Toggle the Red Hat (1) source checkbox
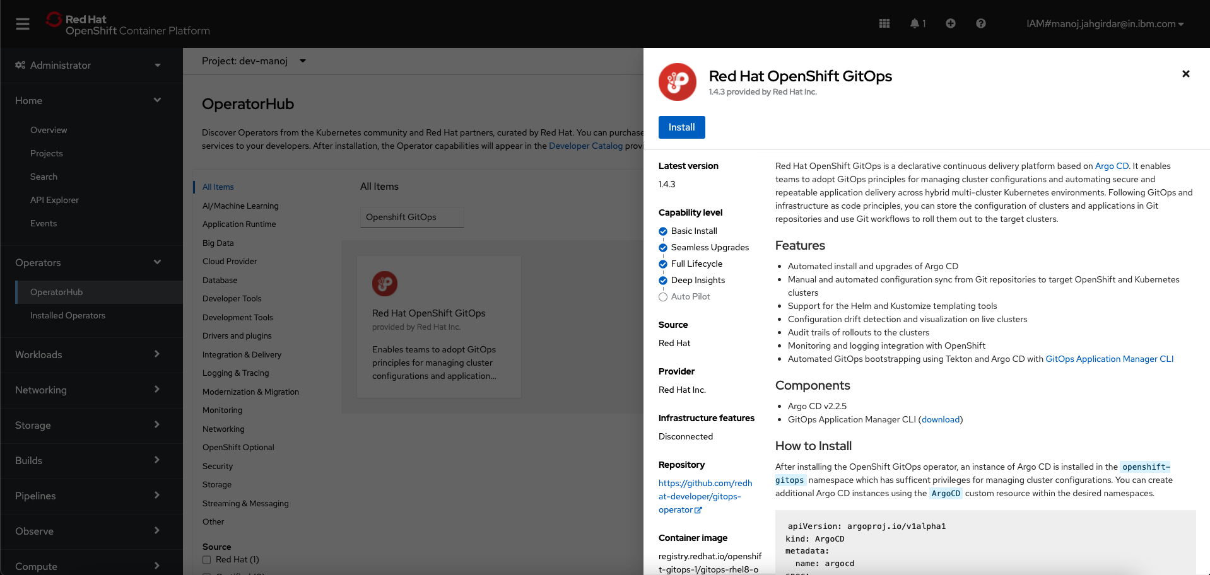This screenshot has height=575, width=1210. [x=206, y=560]
